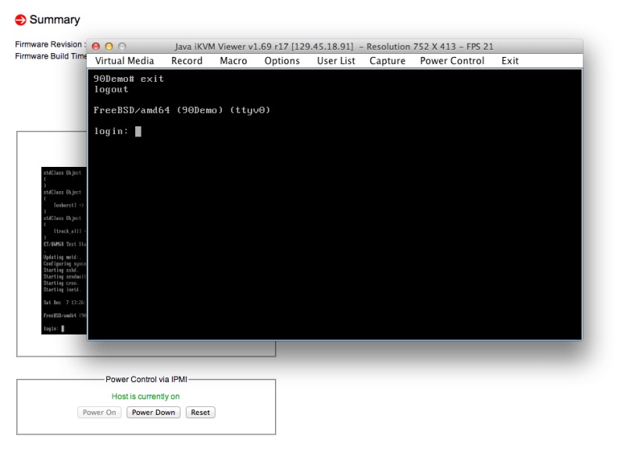Click the Java iKVM Viewer title bar text

[334, 47]
